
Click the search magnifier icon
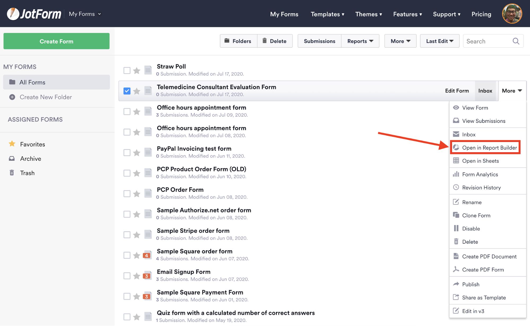click(516, 41)
